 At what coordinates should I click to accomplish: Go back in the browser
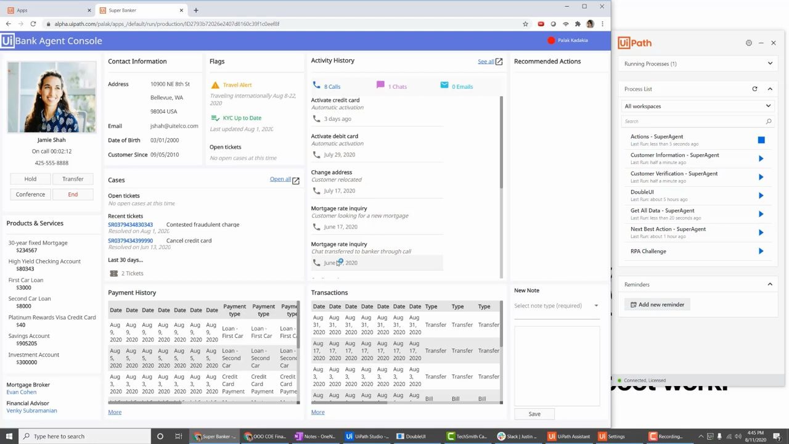8,24
